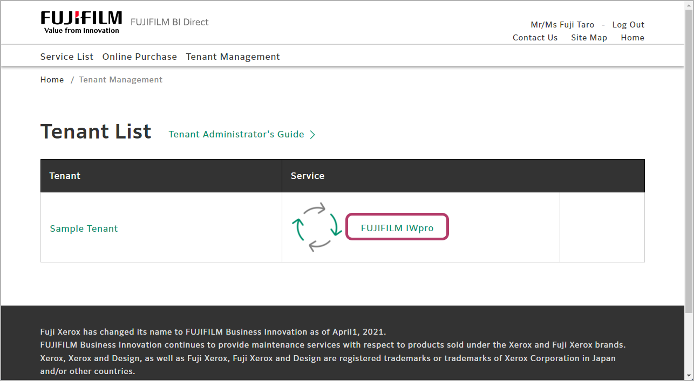The image size is (694, 381).
Task: Click the Mr/Ms Fuji Taro user name
Action: [562, 25]
